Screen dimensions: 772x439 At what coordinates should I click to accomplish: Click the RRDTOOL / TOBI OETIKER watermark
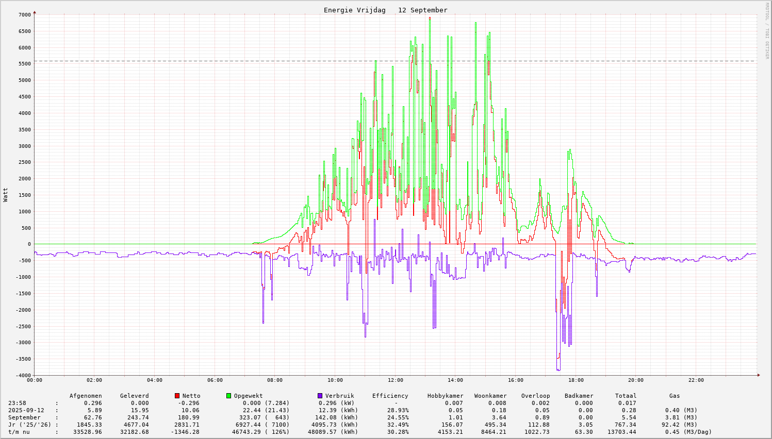[767, 30]
